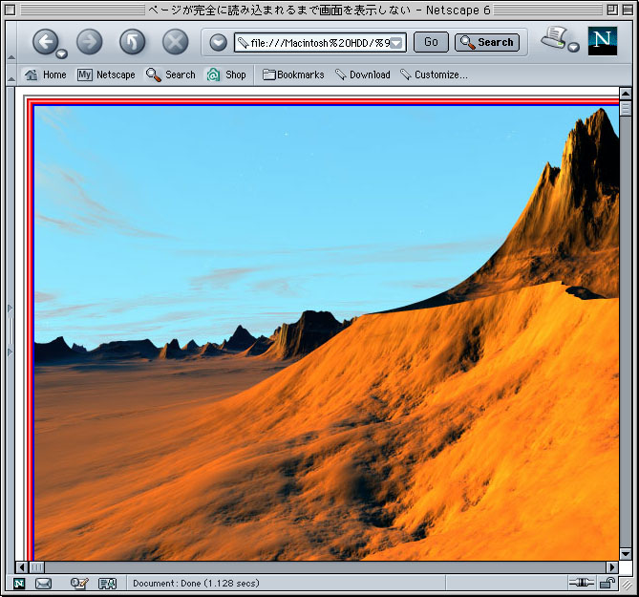Image resolution: width=639 pixels, height=597 pixels.
Task: Click the vertical scrollbar up arrow
Action: point(626,94)
